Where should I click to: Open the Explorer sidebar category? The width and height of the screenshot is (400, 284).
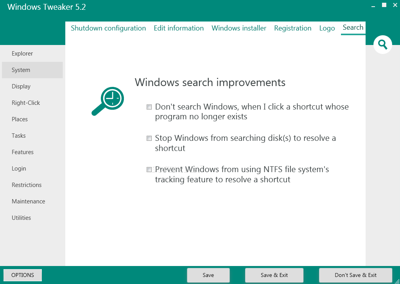[x=32, y=54]
